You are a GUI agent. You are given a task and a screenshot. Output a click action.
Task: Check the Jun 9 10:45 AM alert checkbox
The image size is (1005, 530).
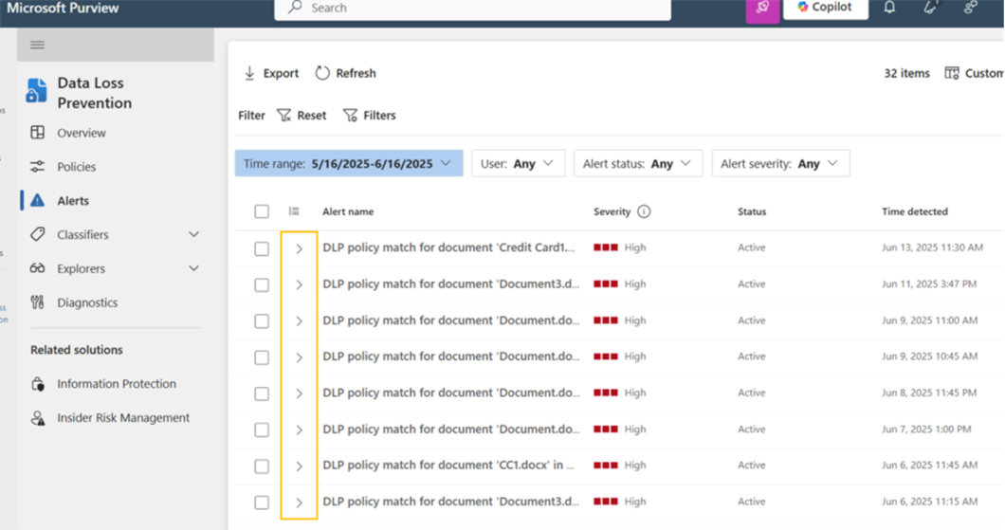coord(262,357)
